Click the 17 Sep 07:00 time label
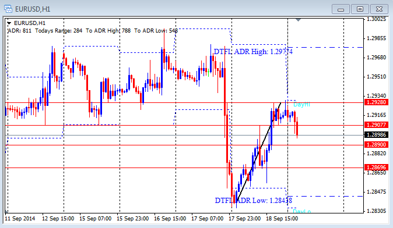393x228 pixels. 208,219
